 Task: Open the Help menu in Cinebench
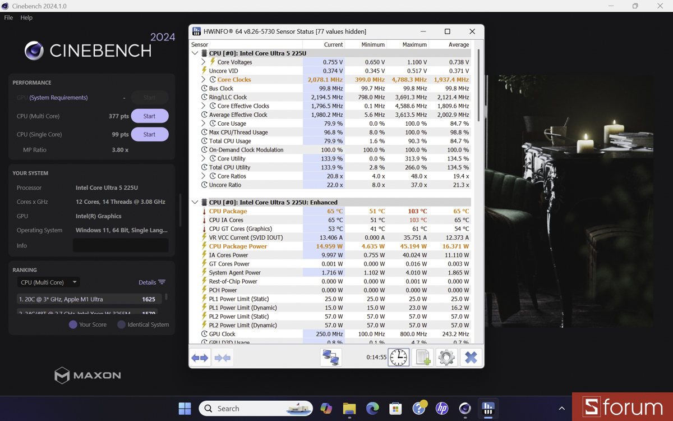pyautogui.click(x=26, y=17)
